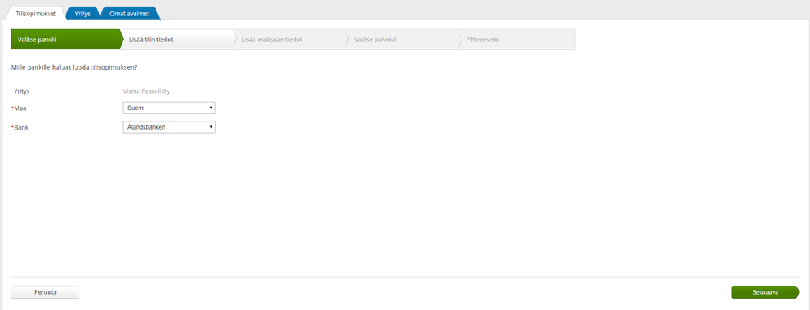Go to Valitse palvelut step
This screenshot has width=810, height=310.
pos(403,39)
